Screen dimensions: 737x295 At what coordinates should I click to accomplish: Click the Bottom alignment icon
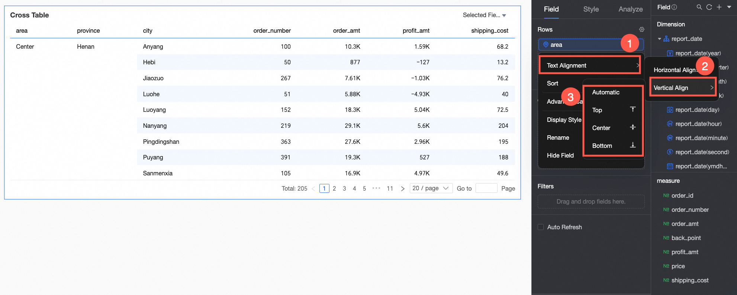[x=633, y=145]
